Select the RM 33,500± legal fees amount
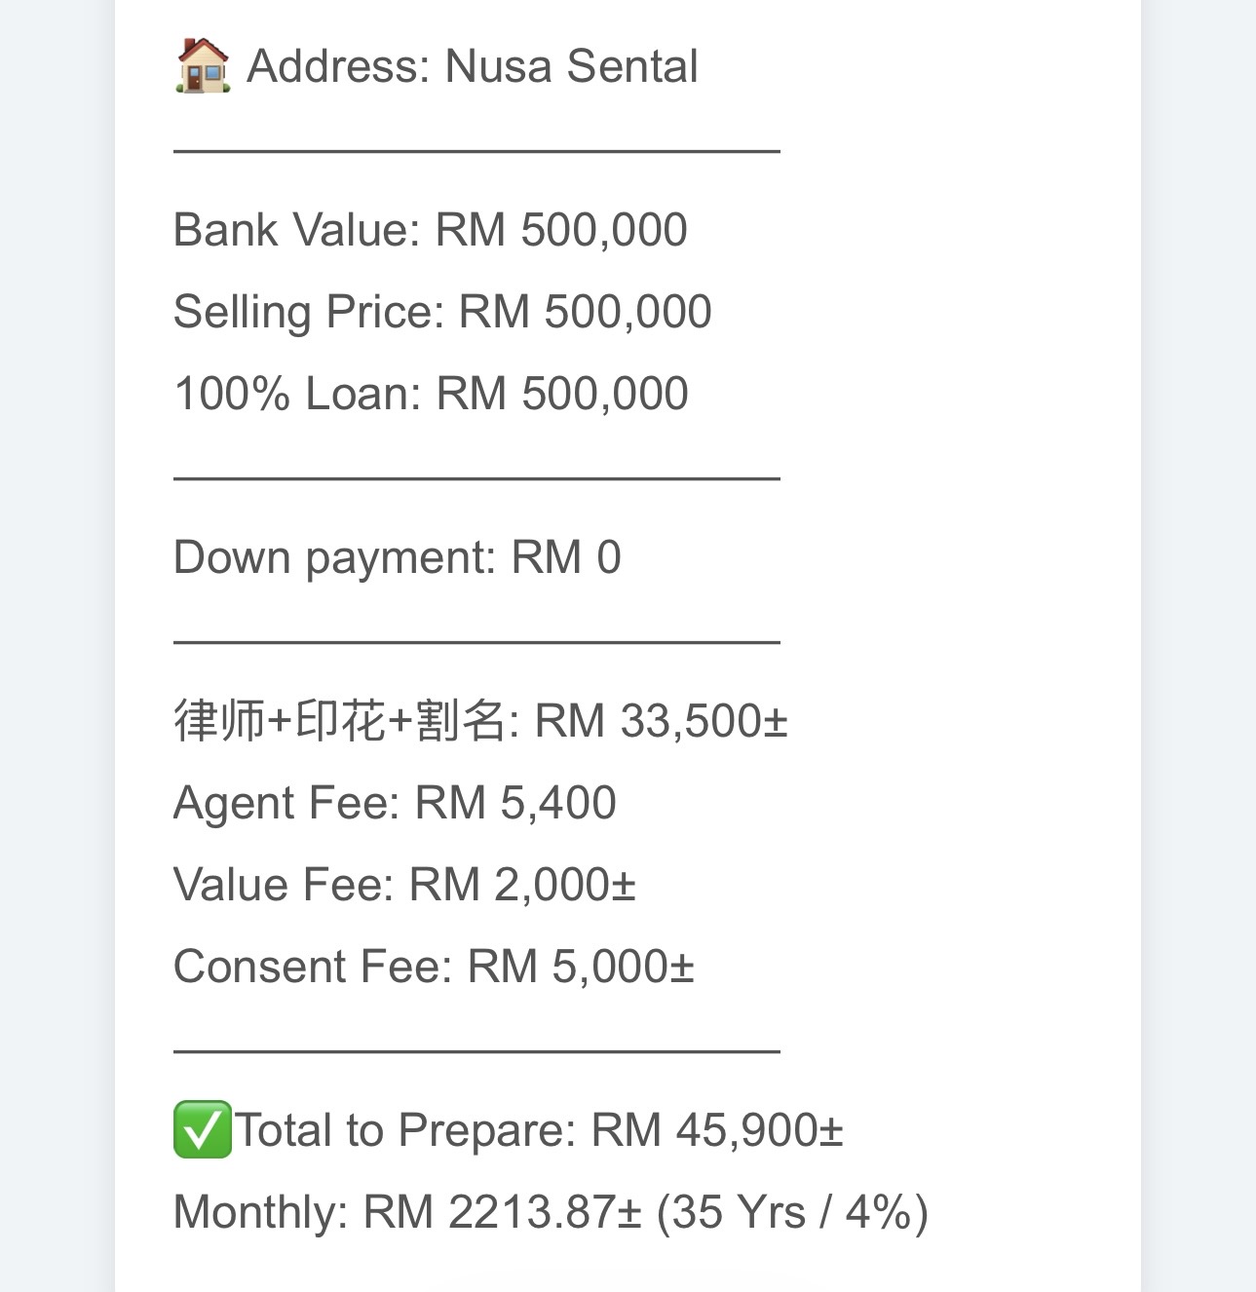The height and width of the screenshot is (1292, 1256). [x=661, y=722]
